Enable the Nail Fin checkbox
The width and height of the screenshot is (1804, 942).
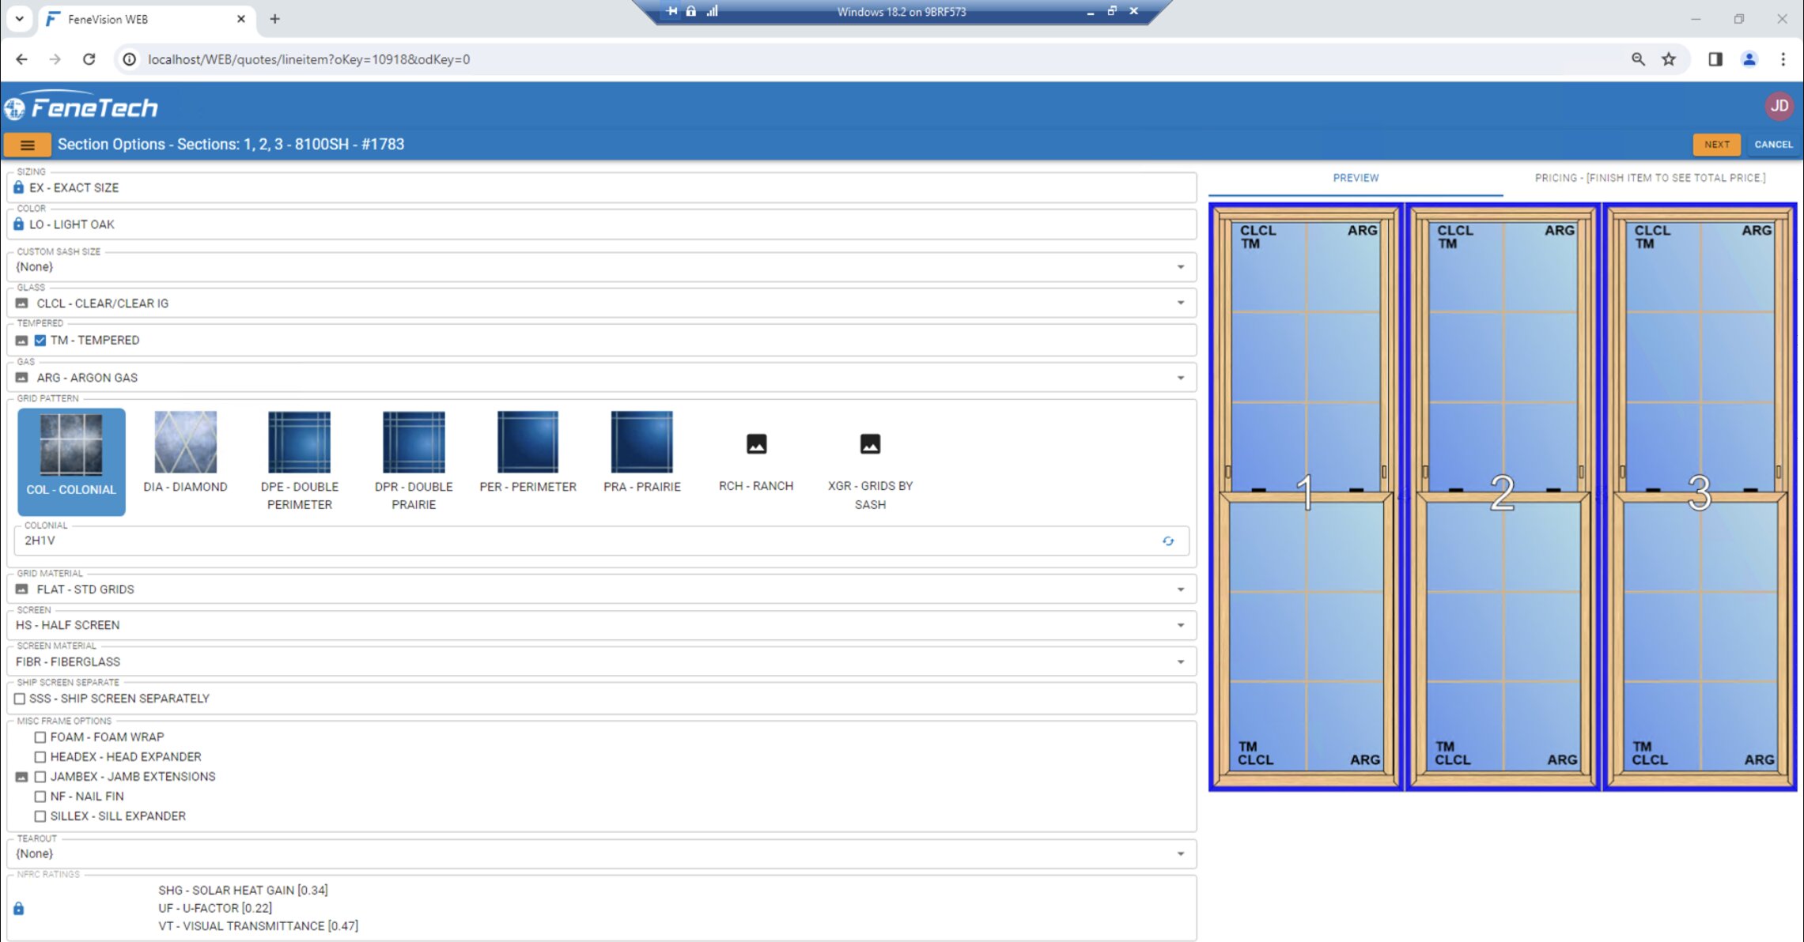(40, 797)
